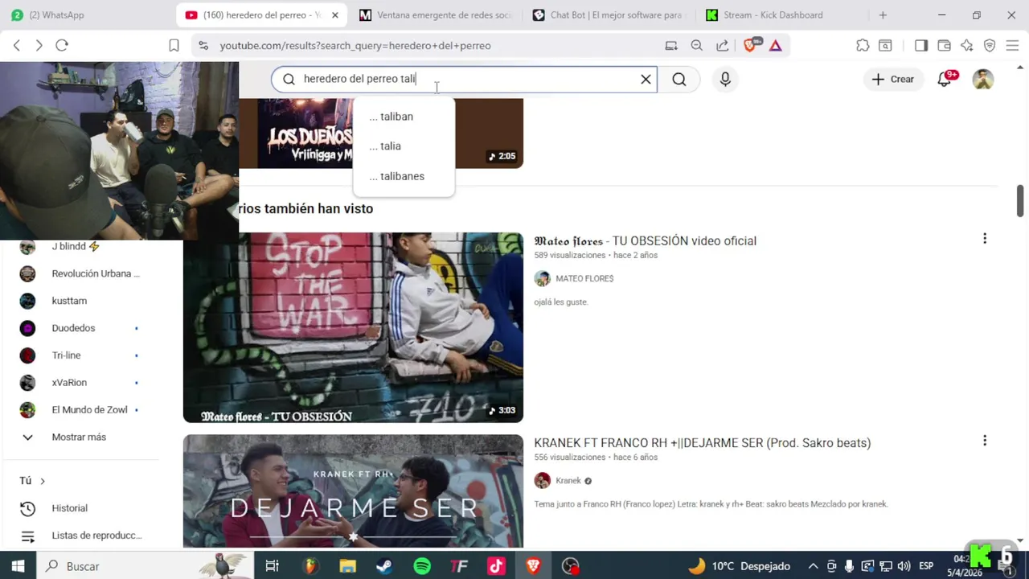This screenshot has width=1029, height=579.
Task: Open TikTok app from the taskbar
Action: tap(496, 566)
